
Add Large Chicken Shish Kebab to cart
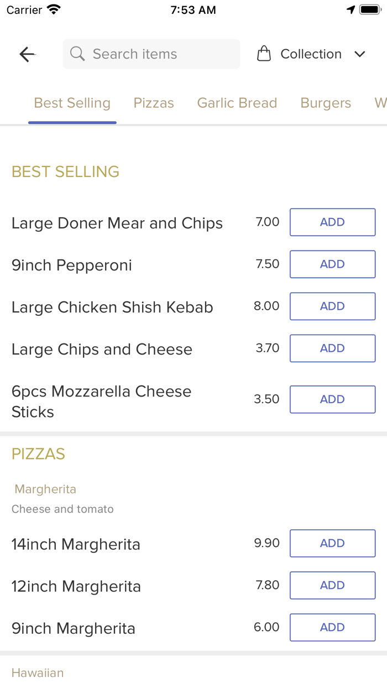[x=332, y=306]
